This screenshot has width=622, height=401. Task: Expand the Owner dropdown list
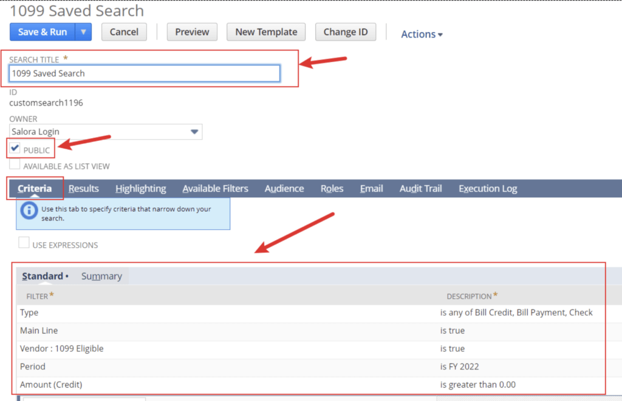click(x=194, y=132)
